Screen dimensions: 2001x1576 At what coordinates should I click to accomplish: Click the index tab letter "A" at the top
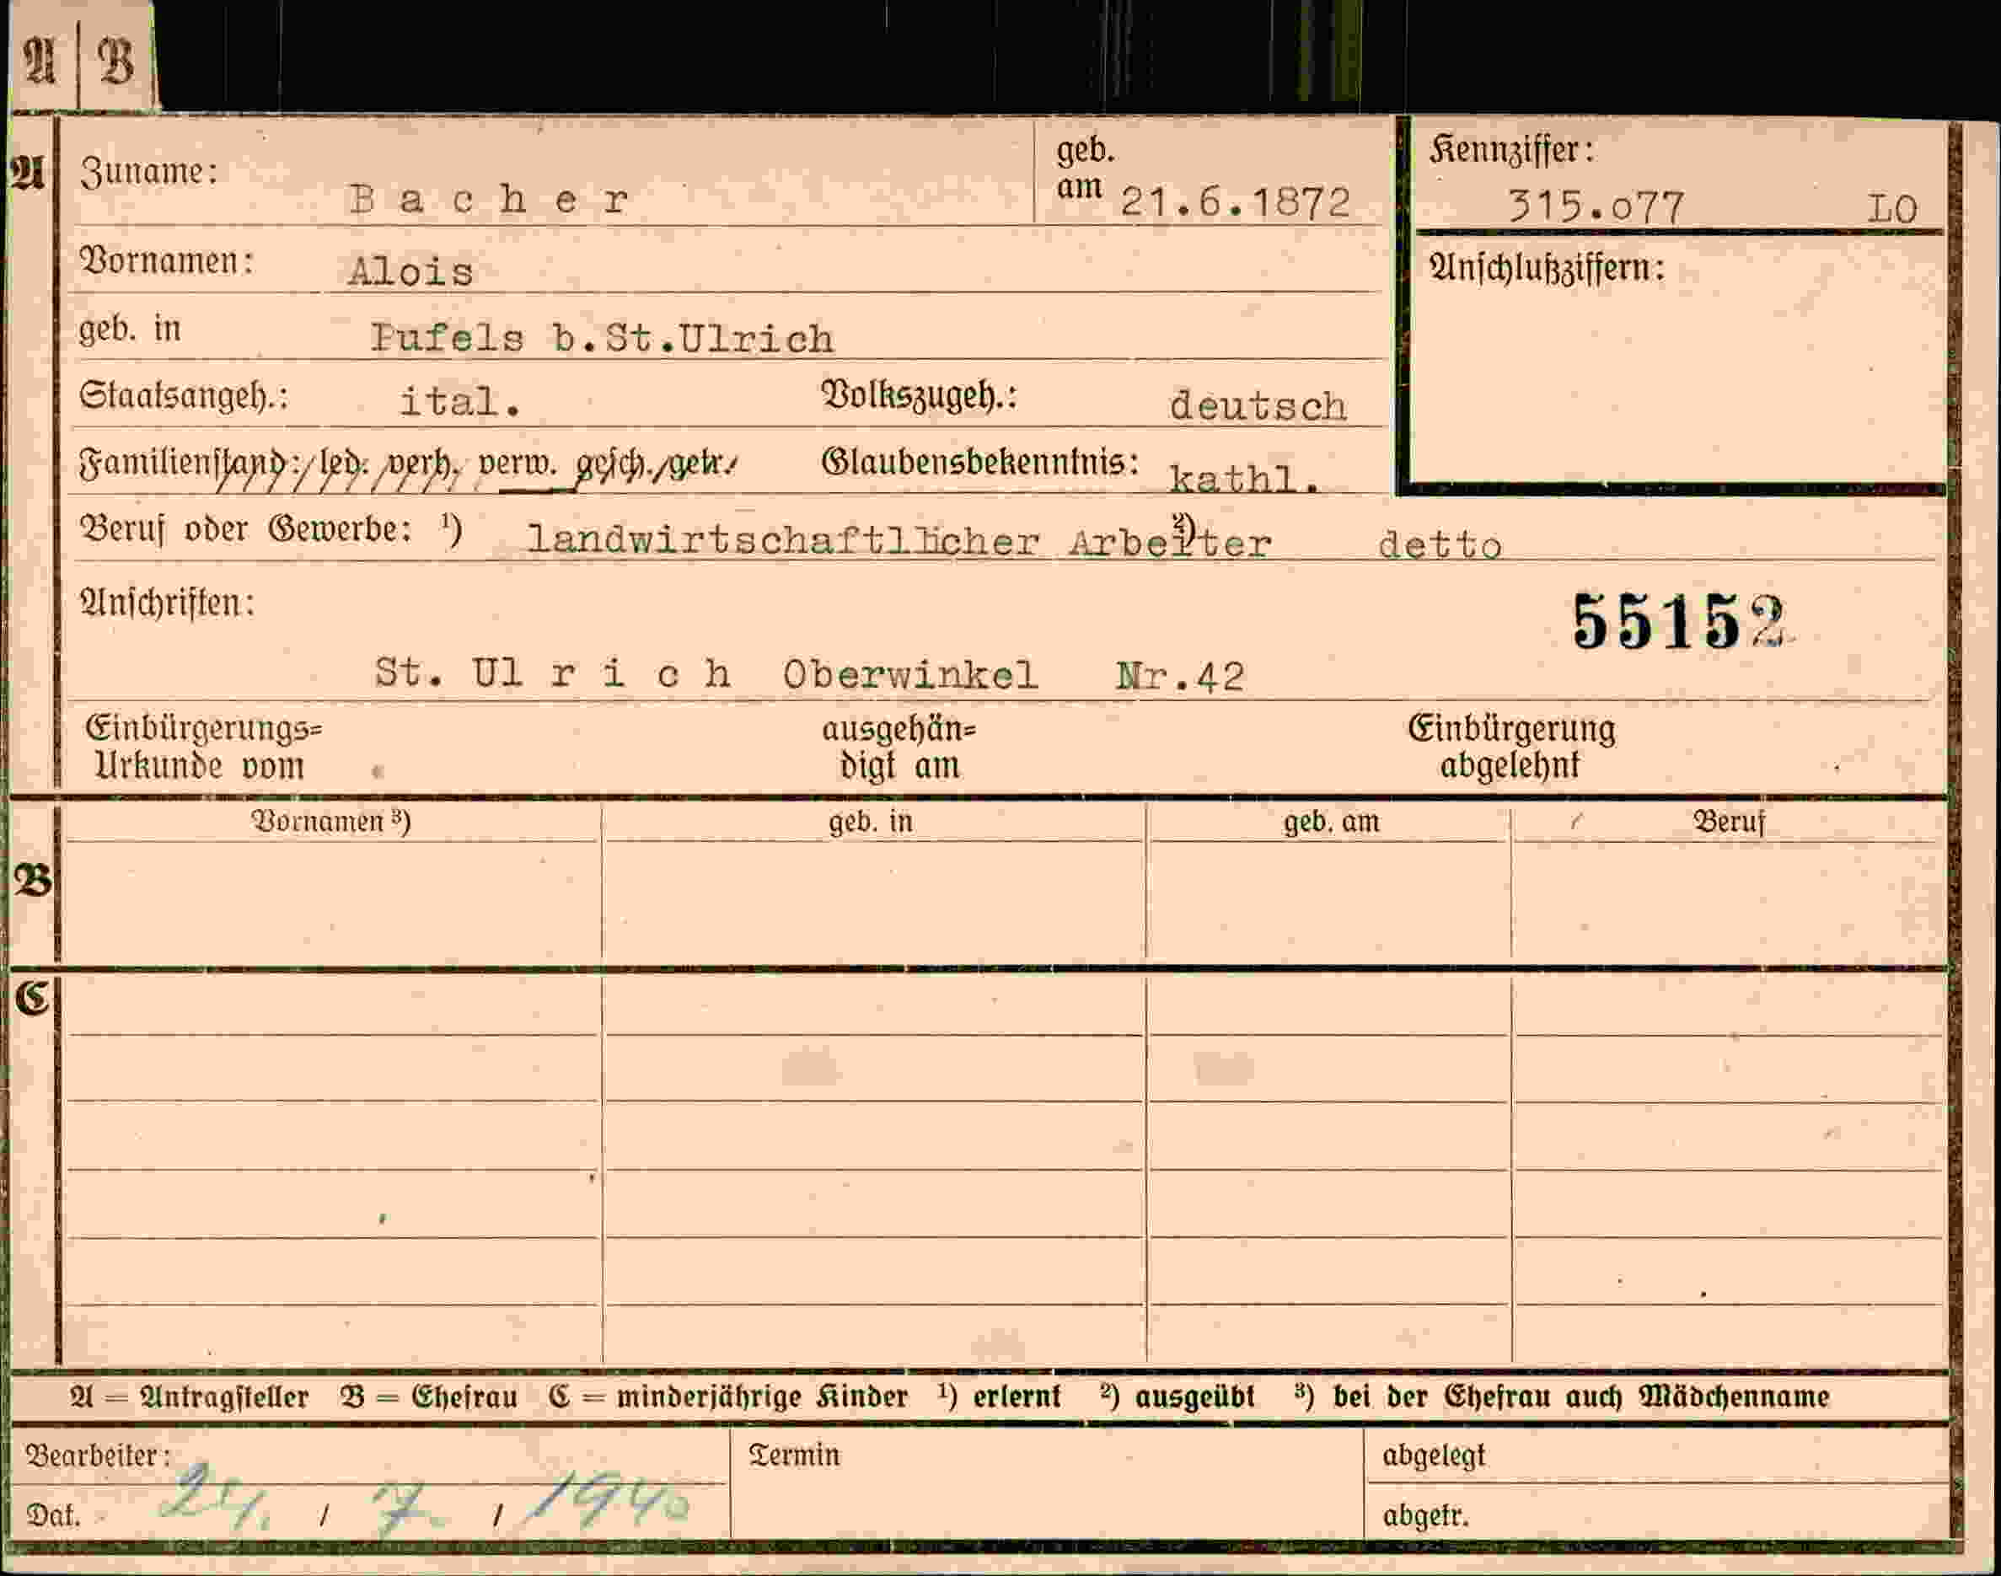coord(40,62)
